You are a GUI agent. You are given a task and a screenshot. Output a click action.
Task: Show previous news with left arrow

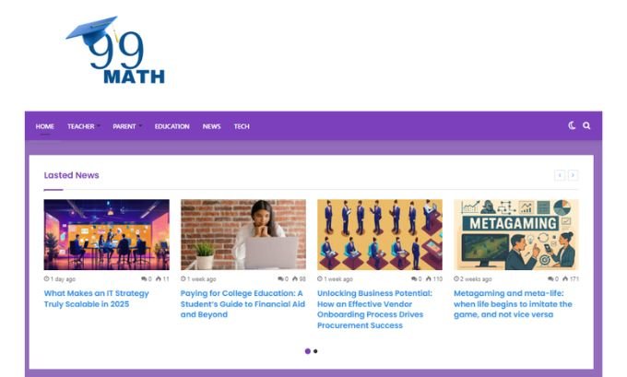[x=560, y=175]
